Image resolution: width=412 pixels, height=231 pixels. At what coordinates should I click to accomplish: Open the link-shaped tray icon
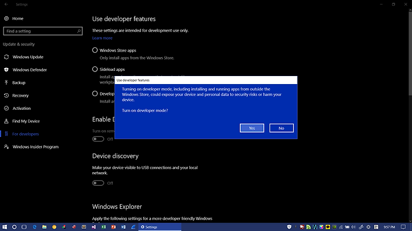(360, 227)
